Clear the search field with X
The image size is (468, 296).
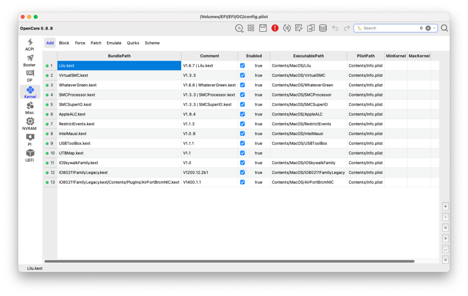click(428, 28)
